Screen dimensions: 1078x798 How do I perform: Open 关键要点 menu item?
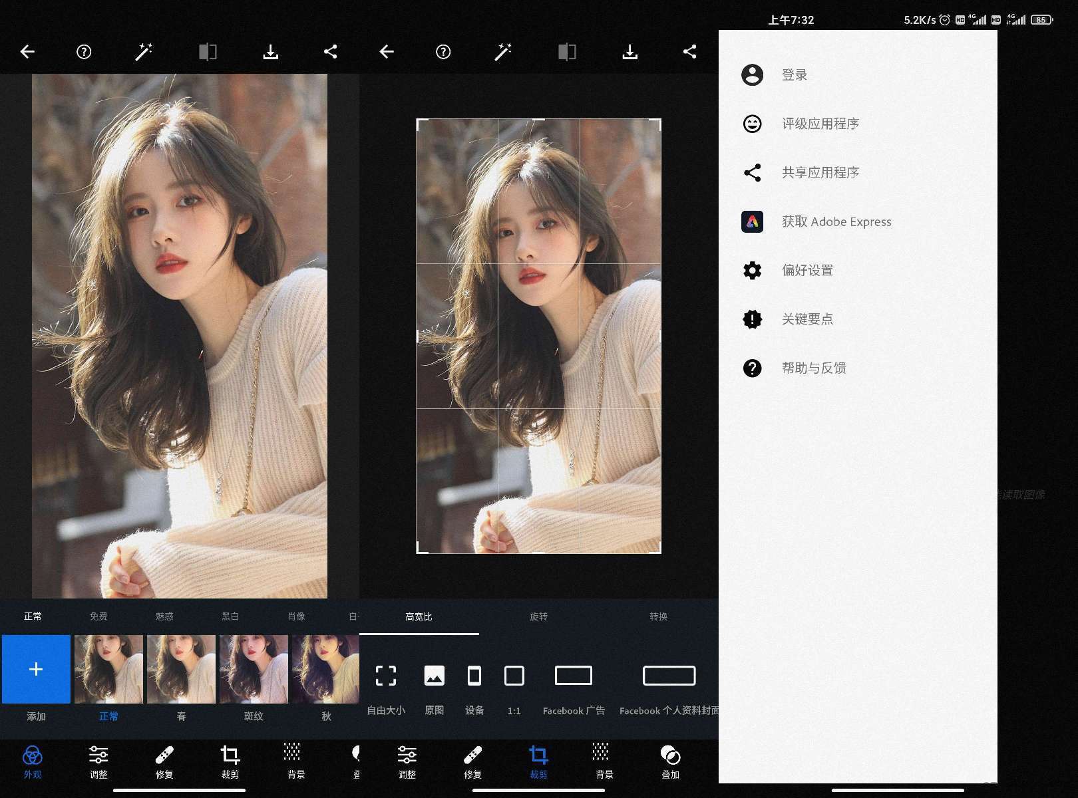pos(858,319)
